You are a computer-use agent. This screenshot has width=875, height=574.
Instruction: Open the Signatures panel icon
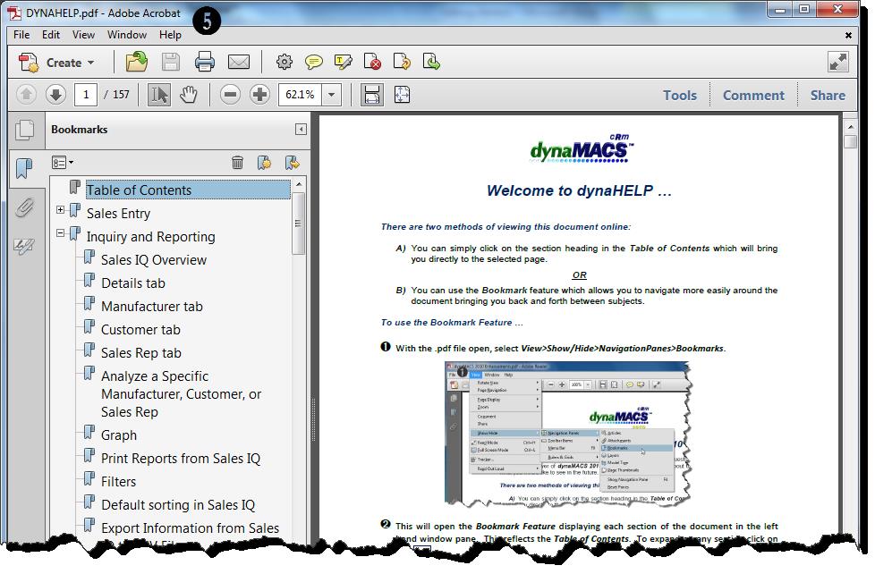pyautogui.click(x=24, y=246)
